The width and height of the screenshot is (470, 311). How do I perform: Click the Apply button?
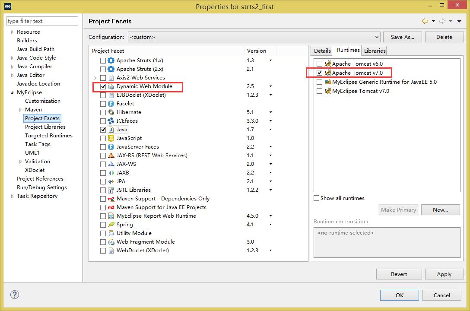[444, 274]
